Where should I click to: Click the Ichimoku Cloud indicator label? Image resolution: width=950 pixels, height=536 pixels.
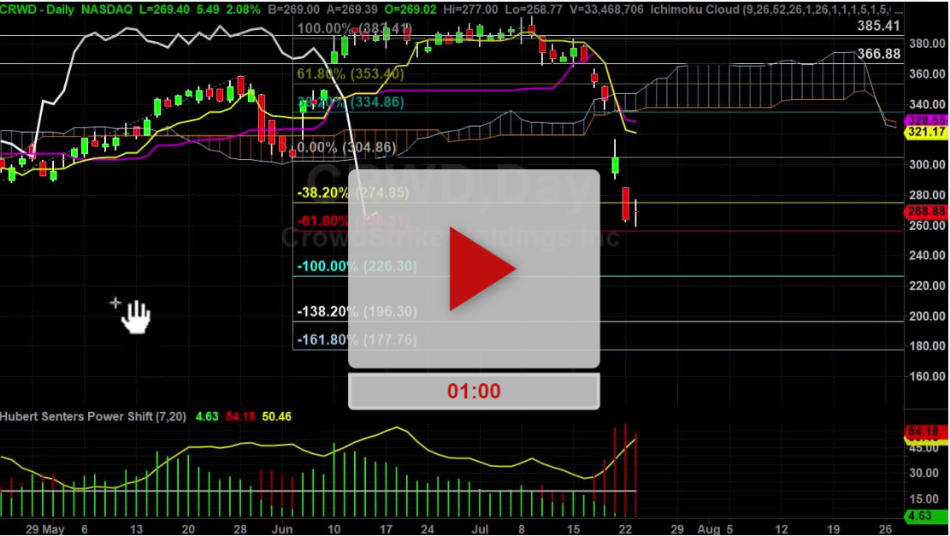(776, 9)
